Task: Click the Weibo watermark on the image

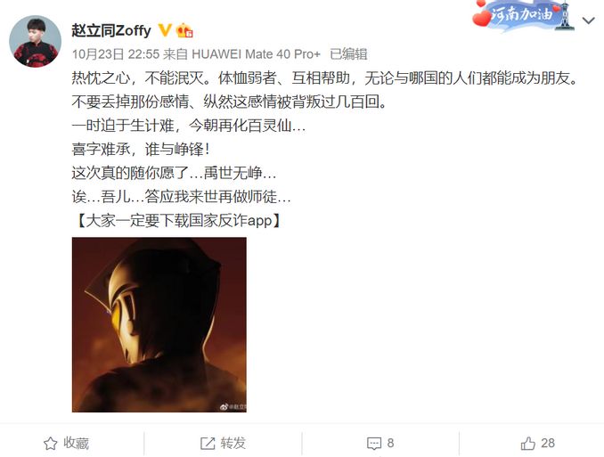Action: pos(233,406)
